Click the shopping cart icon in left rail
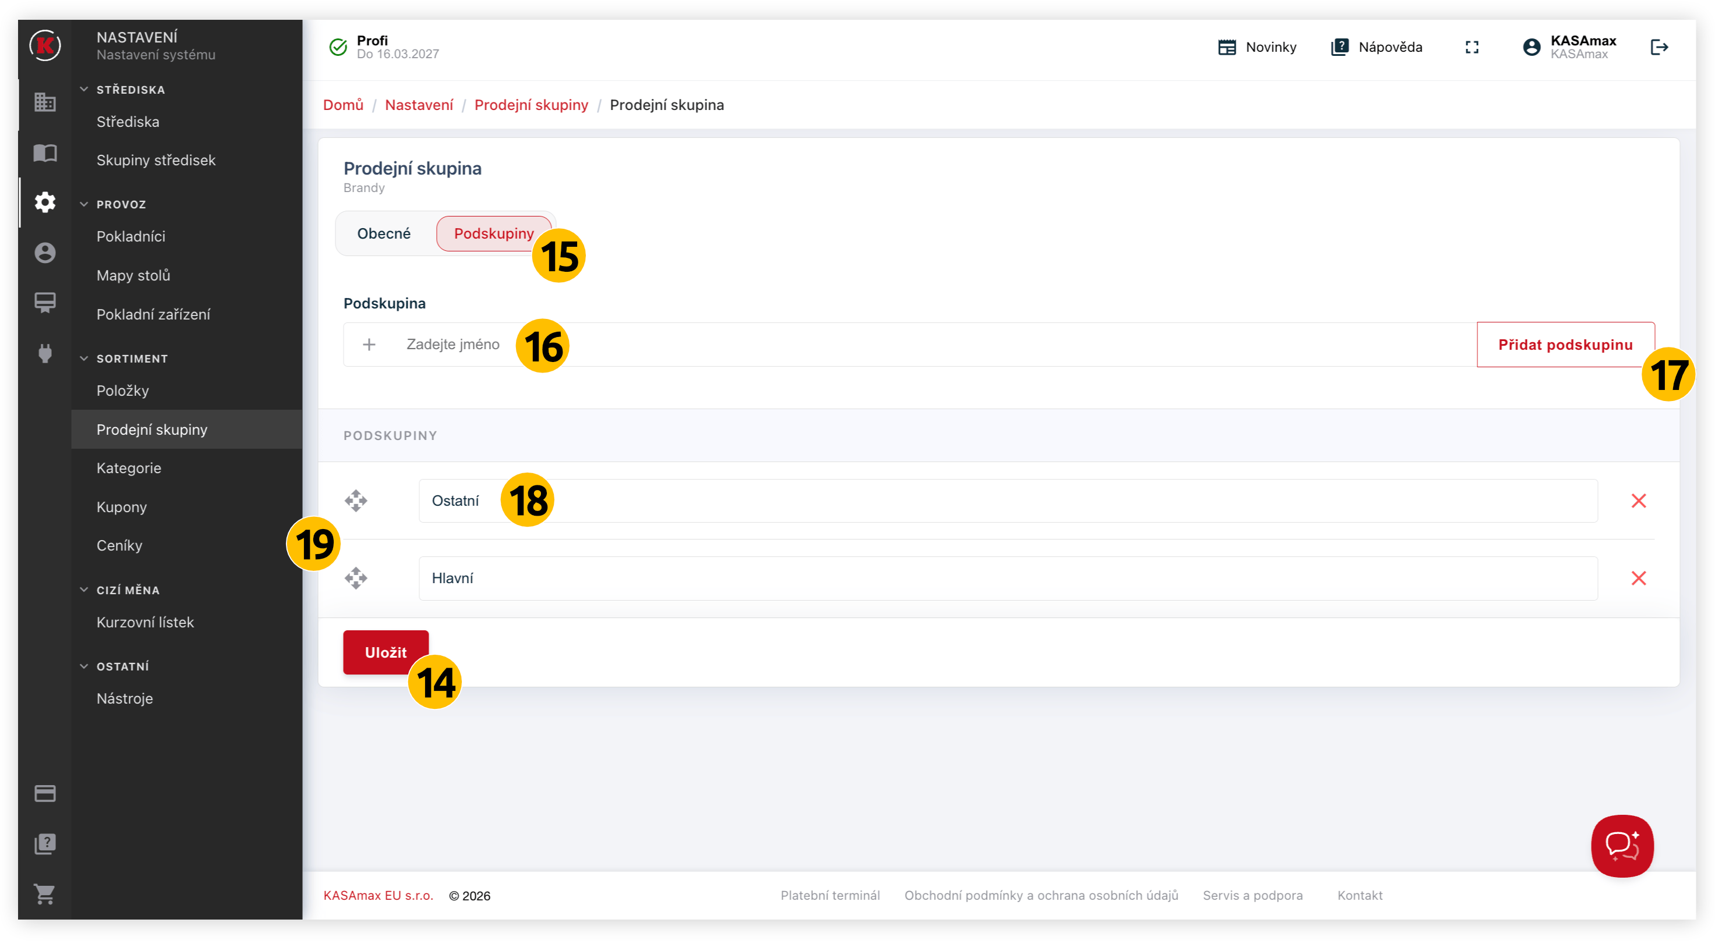 point(45,894)
